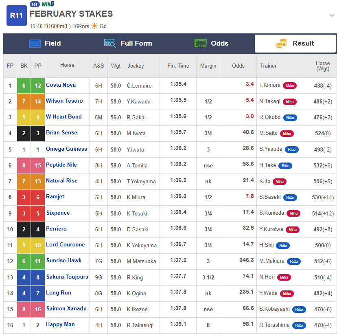Open Natural Rise horse link
Image resolution: width=337 pixels, height=334 pixels.
[62, 181]
